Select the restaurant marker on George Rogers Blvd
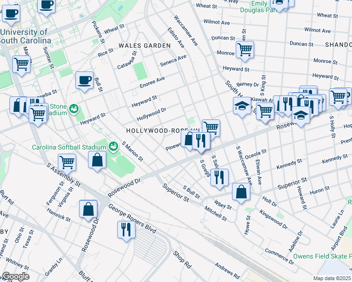The width and height of the screenshot is (352, 282). 126,230
